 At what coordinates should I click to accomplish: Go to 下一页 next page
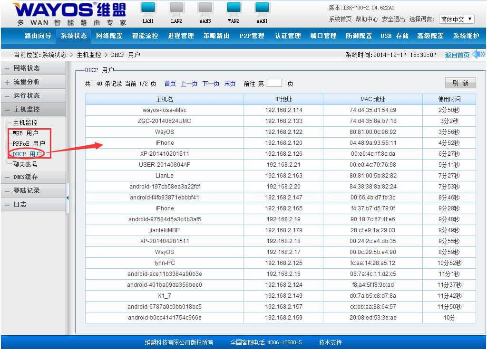coord(211,84)
